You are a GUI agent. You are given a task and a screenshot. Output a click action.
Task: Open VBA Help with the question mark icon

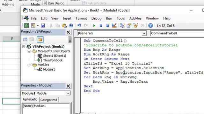click(150, 26)
